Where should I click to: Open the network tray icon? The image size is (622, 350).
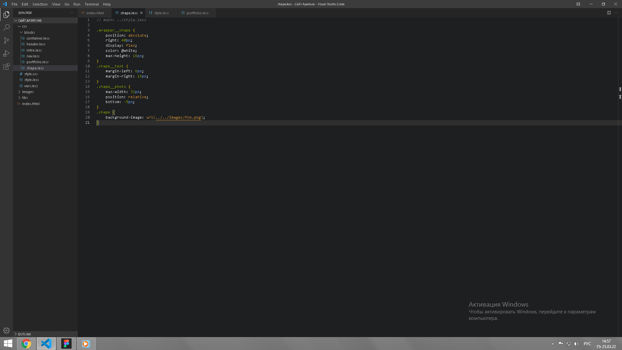click(569, 344)
